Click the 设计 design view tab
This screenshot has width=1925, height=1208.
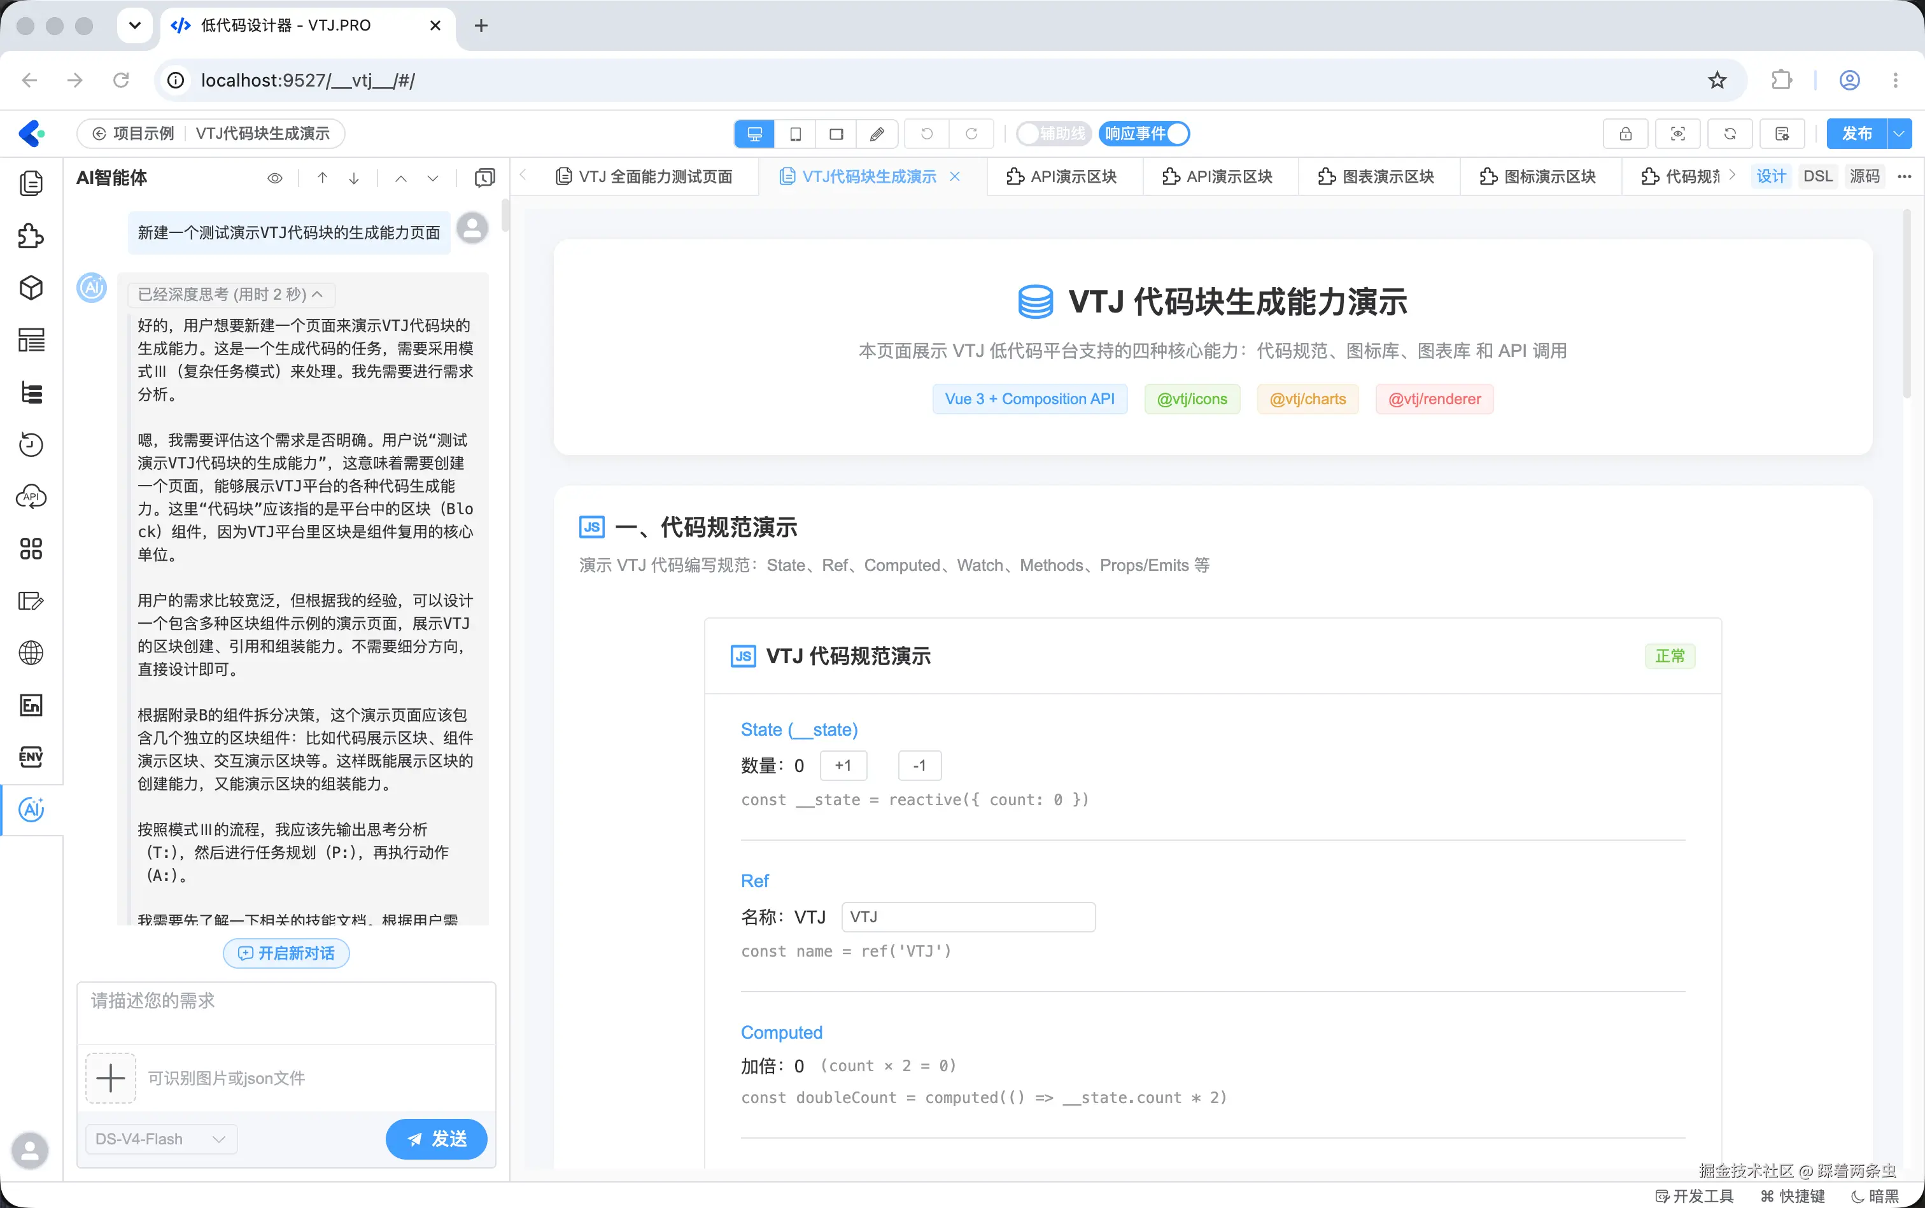[x=1771, y=176]
